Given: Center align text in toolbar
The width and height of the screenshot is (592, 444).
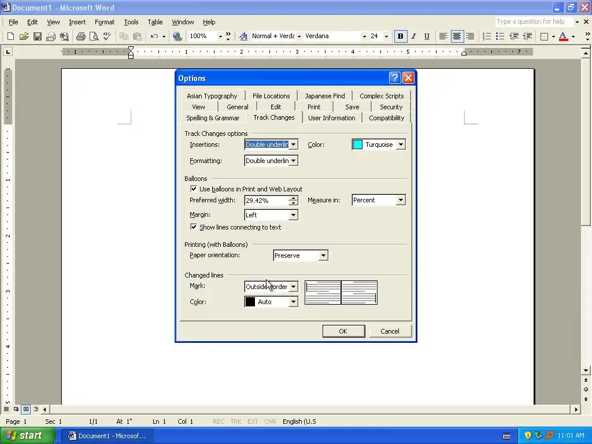Looking at the screenshot, I should [457, 36].
